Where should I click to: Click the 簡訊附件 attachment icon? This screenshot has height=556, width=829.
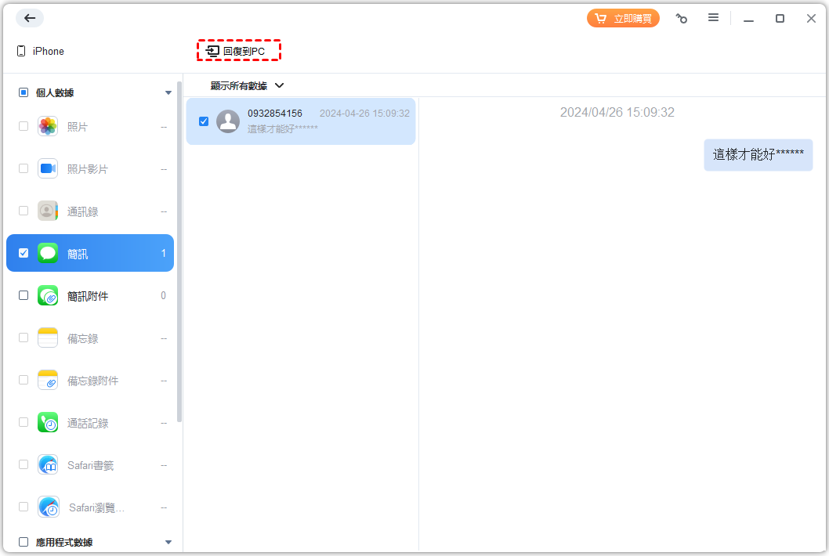48,296
